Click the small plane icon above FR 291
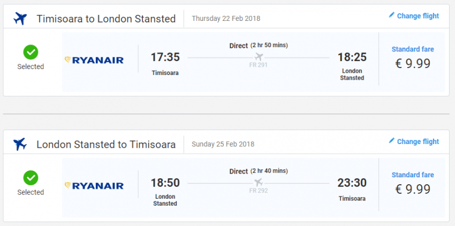Image resolution: width=455 pixels, height=226 pixels. tap(259, 57)
